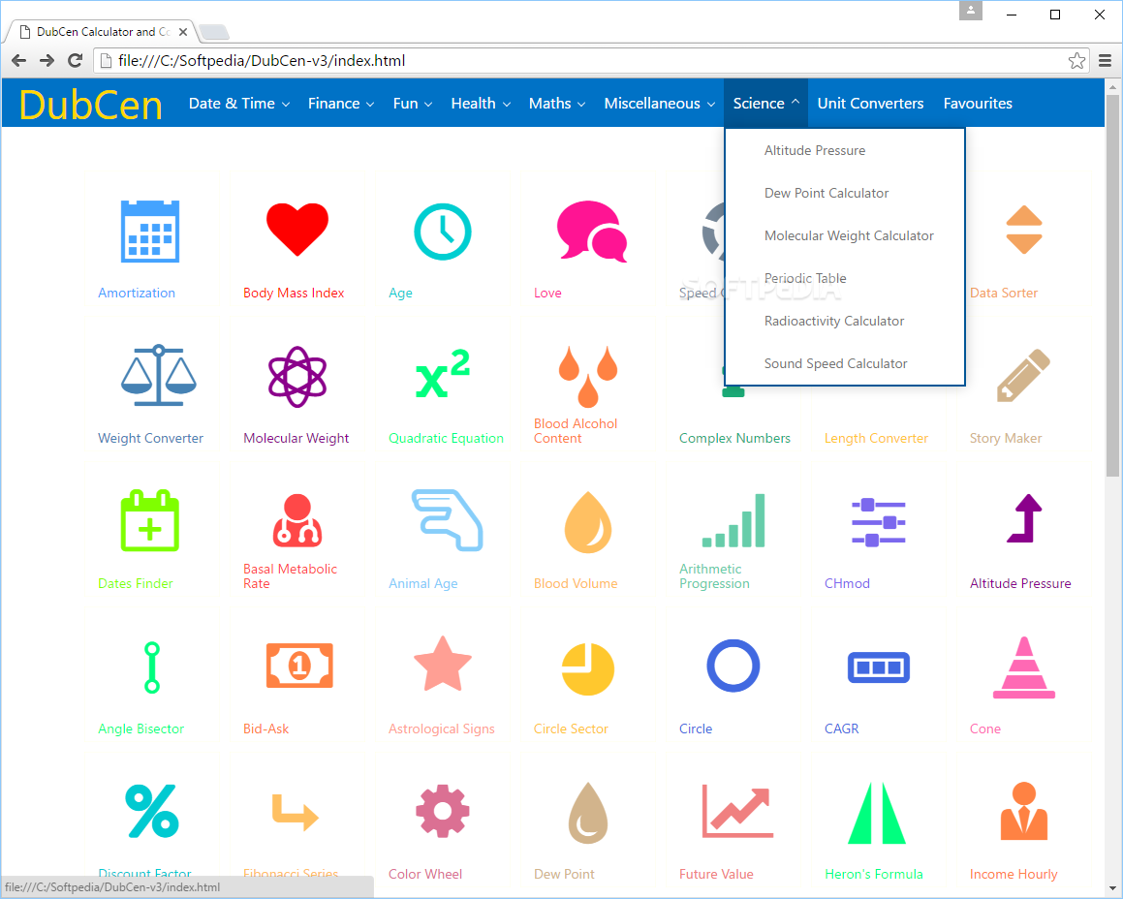The height and width of the screenshot is (899, 1123).
Task: Expand the Date & Time menu
Action: tap(239, 103)
